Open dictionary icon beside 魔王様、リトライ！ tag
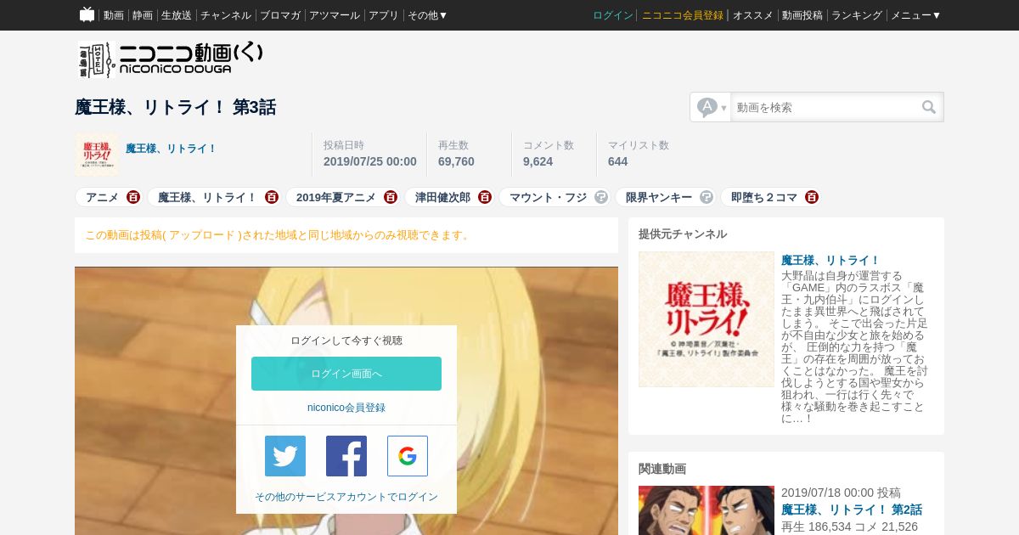Screen dimensions: 1019x535 272,197
